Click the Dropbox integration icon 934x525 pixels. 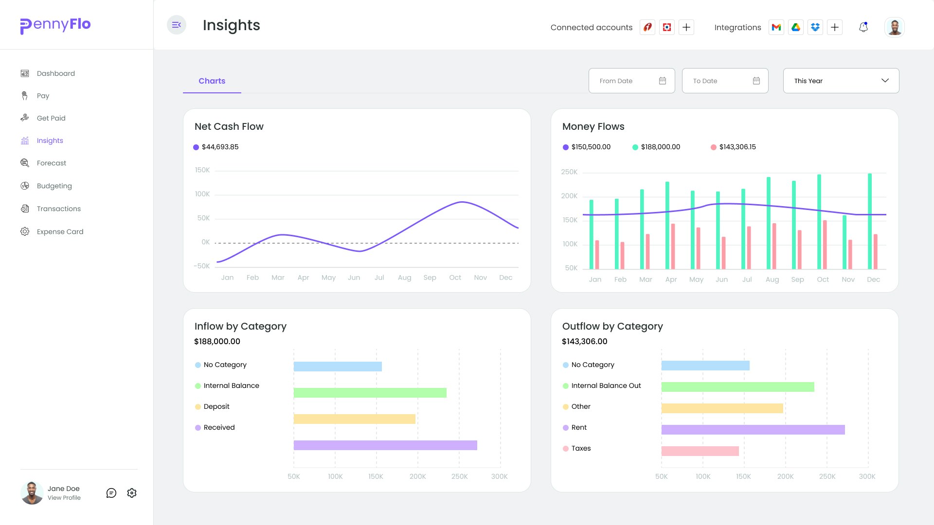click(815, 27)
